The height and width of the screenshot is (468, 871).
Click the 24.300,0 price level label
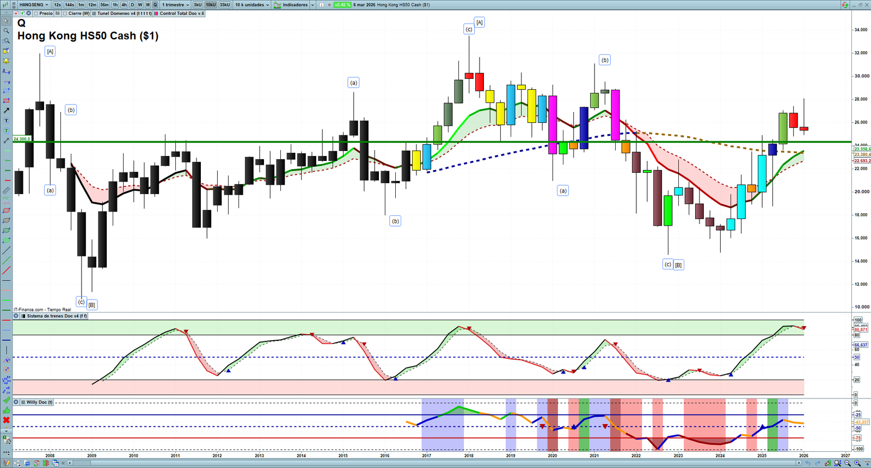tap(22, 139)
